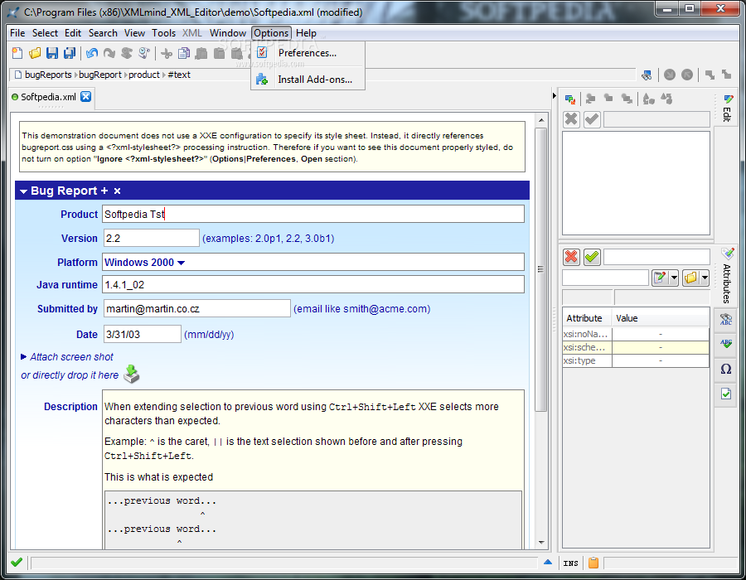Click the green validity check in status bar
This screenshot has height=580, width=746.
tap(17, 563)
